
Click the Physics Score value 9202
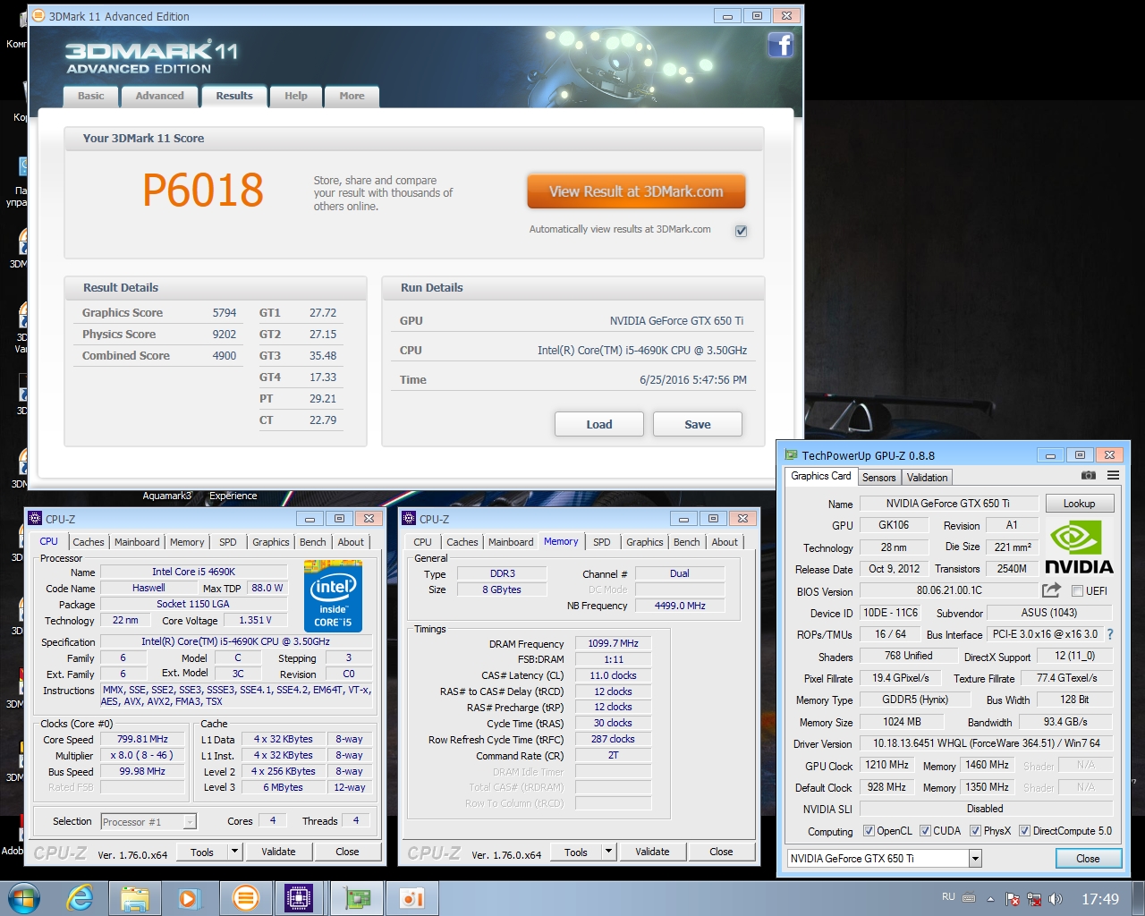[x=225, y=334]
